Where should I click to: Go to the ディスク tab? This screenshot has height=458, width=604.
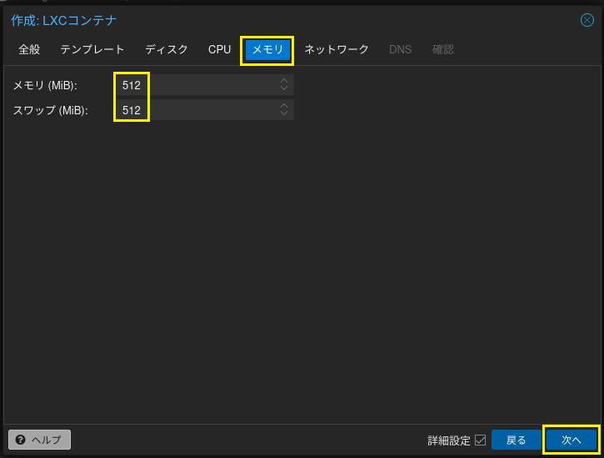(167, 49)
